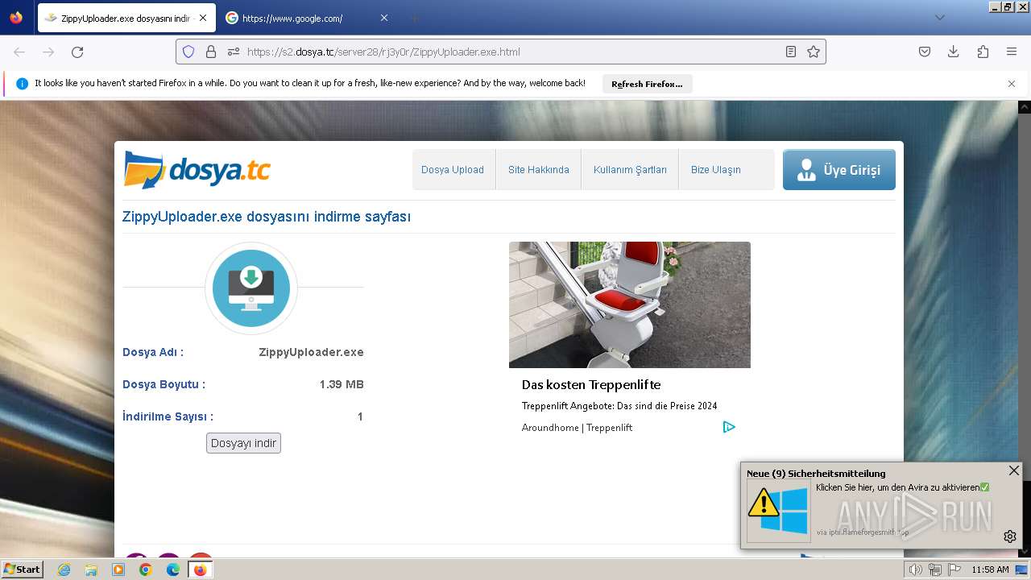The width and height of the screenshot is (1031, 580).
Task: Open the Windows Start menu
Action: [23, 570]
